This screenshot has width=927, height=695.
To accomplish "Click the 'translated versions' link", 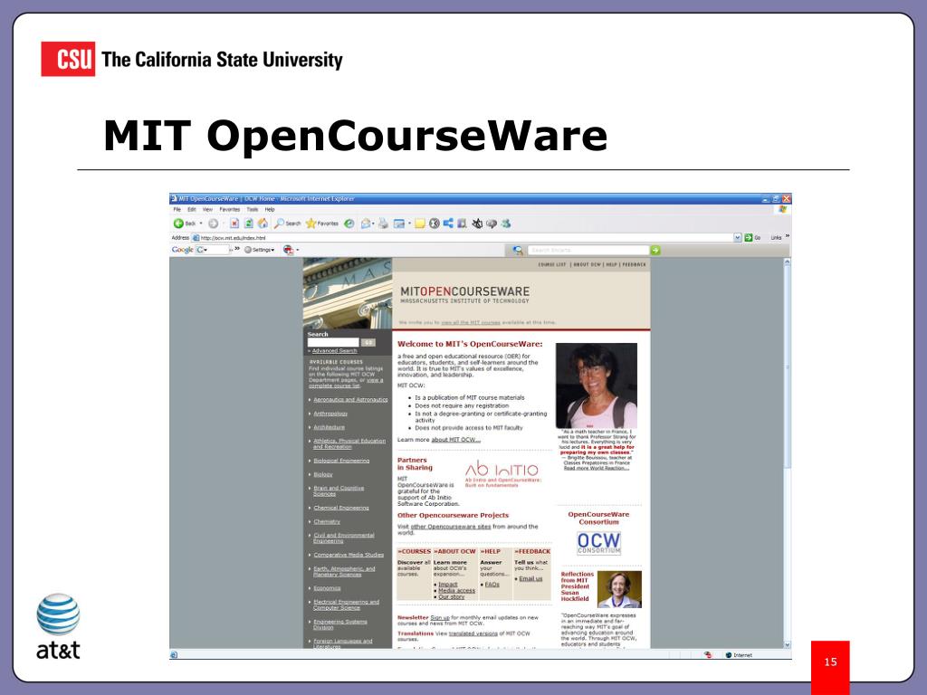I will 473,633.
